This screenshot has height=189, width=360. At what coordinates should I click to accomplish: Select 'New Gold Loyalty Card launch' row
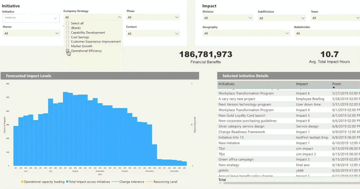(x=289, y=115)
